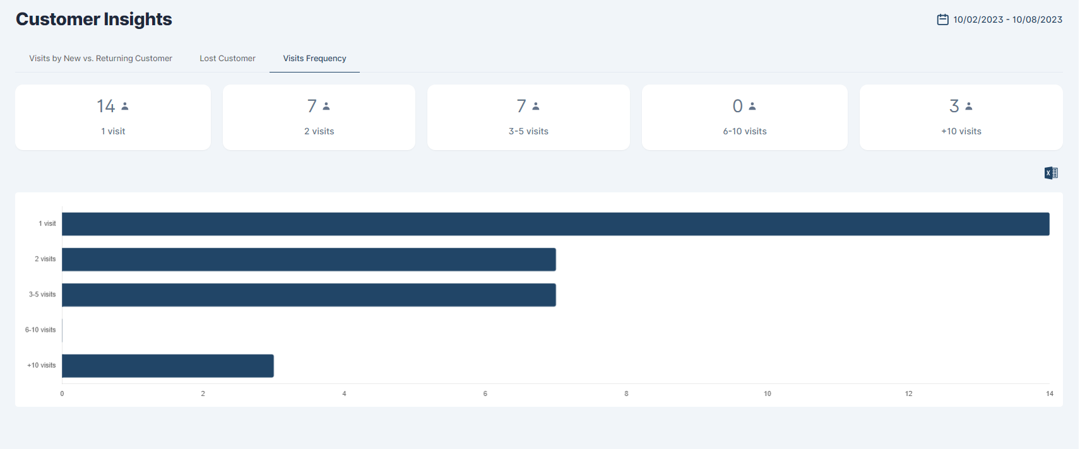The image size is (1080, 449).
Task: Click person icon in 1 visit card
Action: coord(125,107)
